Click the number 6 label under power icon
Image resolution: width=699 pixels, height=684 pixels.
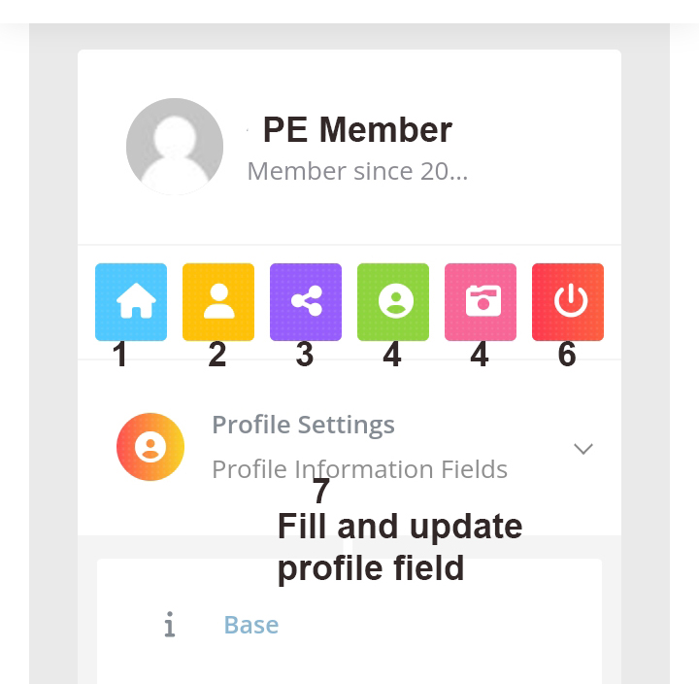coord(567,356)
